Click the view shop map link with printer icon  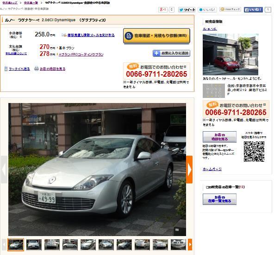tap(52, 69)
